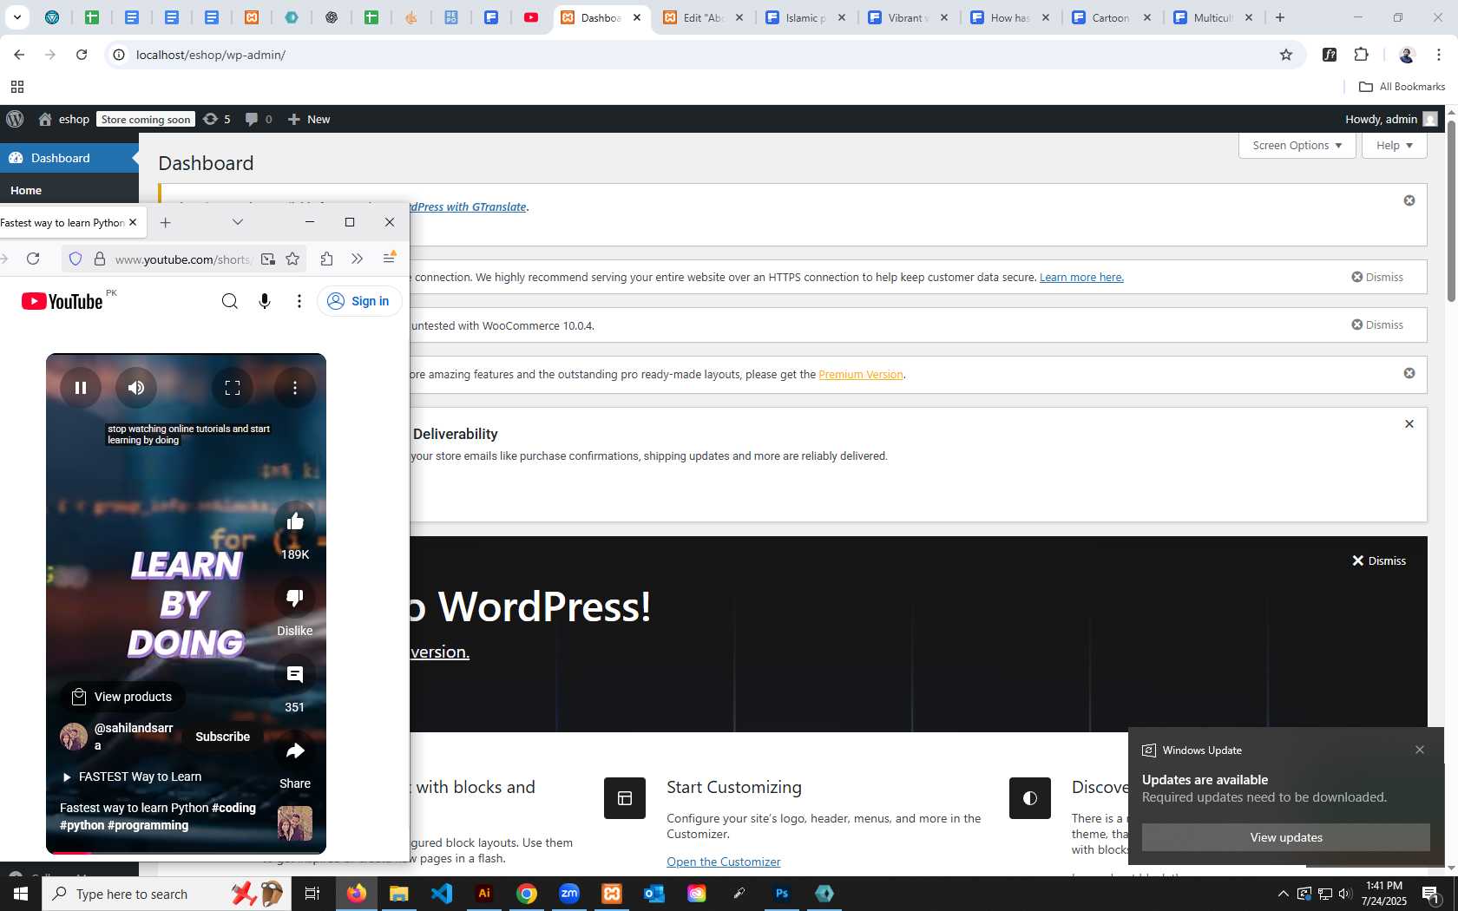Toggle fullscreen on the YouTube short

point(233,388)
